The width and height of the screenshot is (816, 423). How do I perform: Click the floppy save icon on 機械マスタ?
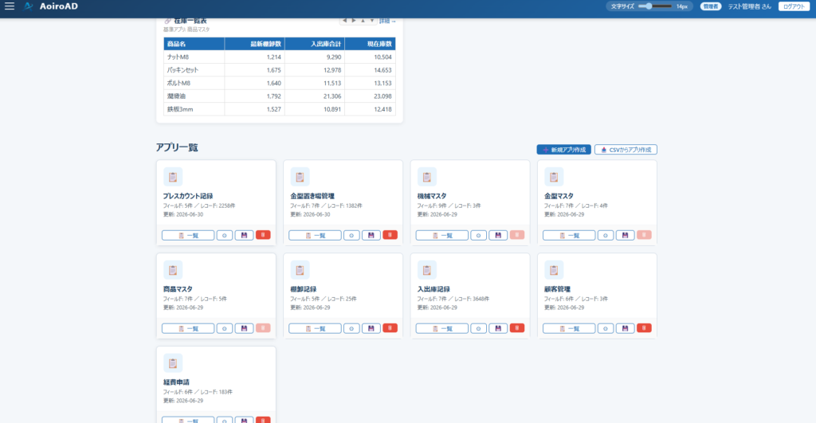point(498,235)
